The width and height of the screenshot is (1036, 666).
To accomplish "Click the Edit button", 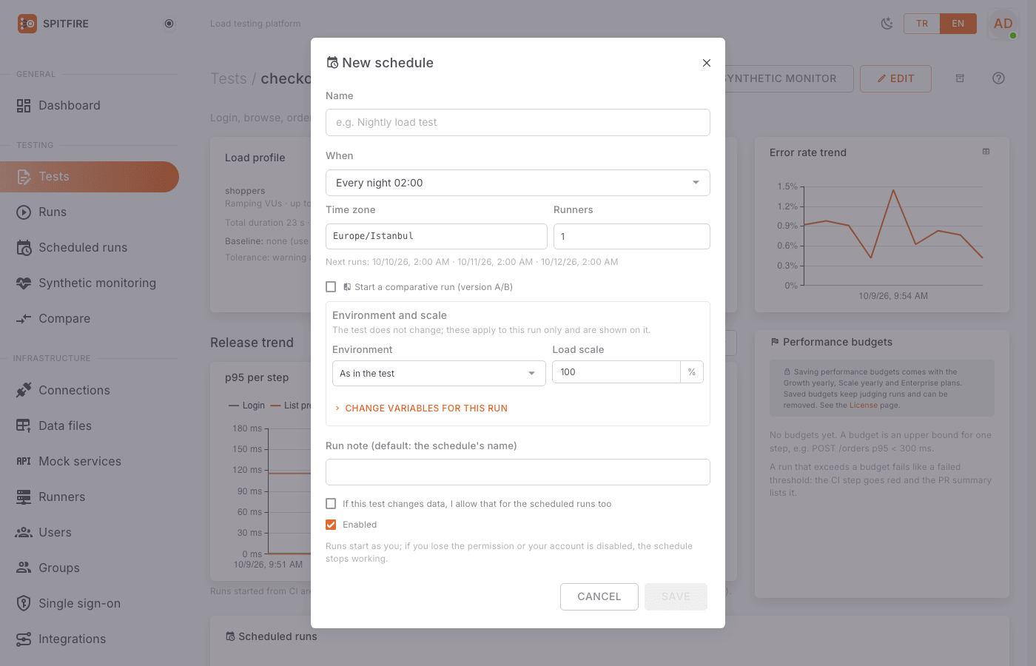I will tap(895, 78).
